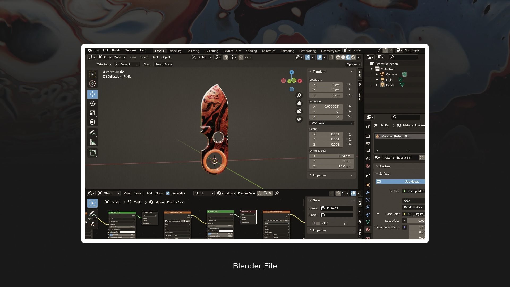
Task: Open the Modifiers wrench properties tab
Action: (x=368, y=192)
